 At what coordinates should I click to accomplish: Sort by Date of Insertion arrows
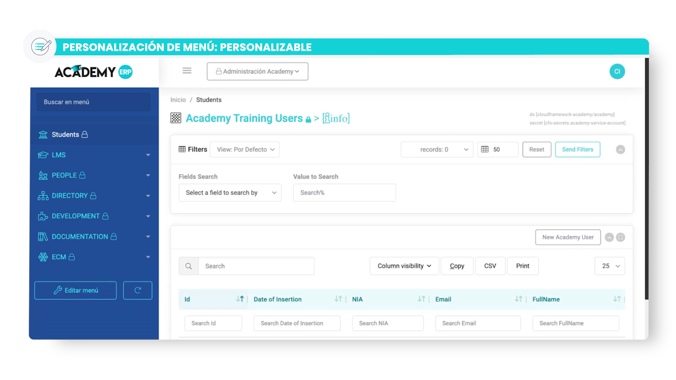pyautogui.click(x=338, y=299)
